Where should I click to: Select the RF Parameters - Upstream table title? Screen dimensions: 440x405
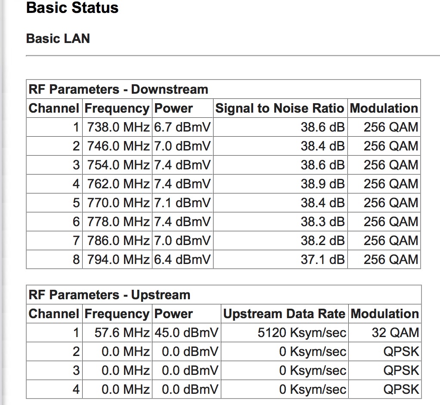tap(109, 295)
